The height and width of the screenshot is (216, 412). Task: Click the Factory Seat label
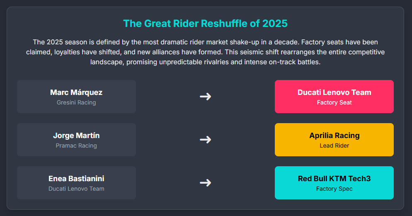[334, 102]
